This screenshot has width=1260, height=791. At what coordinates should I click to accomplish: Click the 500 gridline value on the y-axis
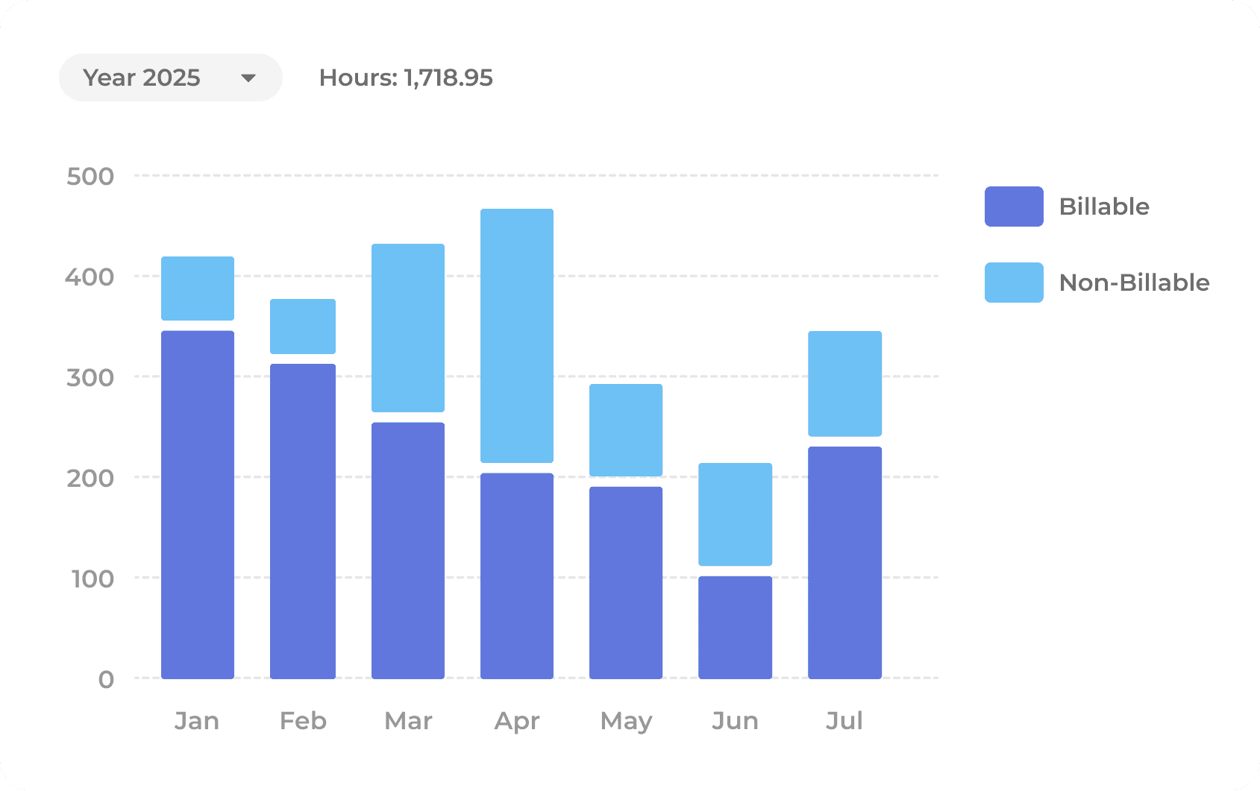click(x=91, y=175)
